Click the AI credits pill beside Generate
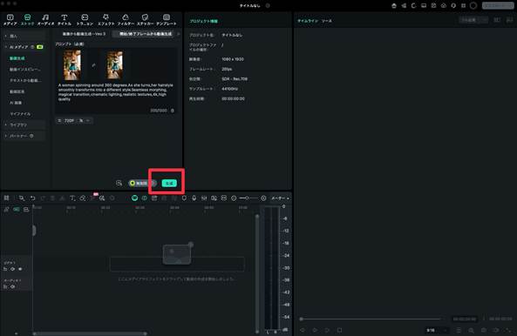The height and width of the screenshot is (336, 517). [142, 184]
